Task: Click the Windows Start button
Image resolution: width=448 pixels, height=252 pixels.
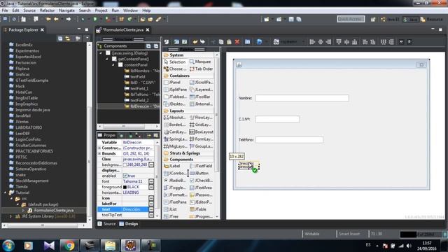Action: 8,246
